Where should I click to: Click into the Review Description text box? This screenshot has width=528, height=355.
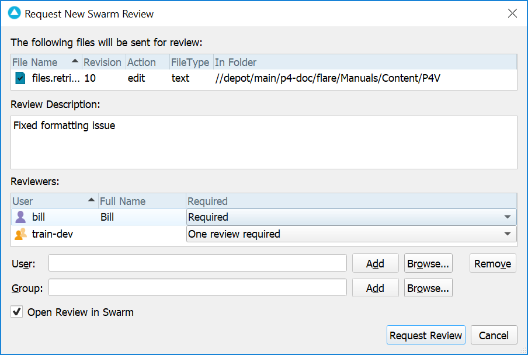point(263,142)
